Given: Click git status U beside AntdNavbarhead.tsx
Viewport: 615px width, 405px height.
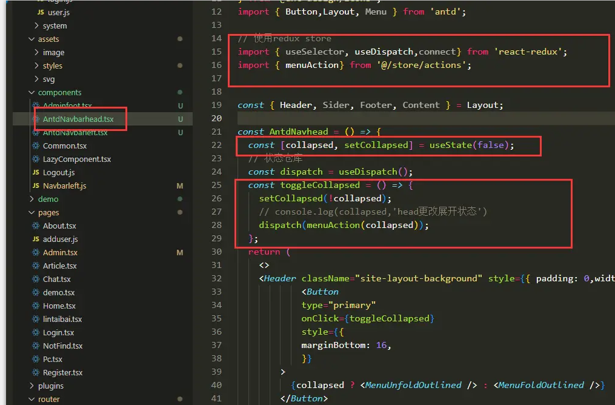Looking at the screenshot, I should 181,119.
